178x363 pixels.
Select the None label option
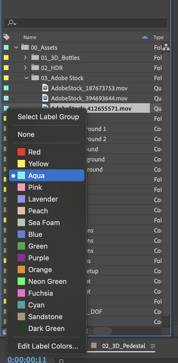coord(26,134)
